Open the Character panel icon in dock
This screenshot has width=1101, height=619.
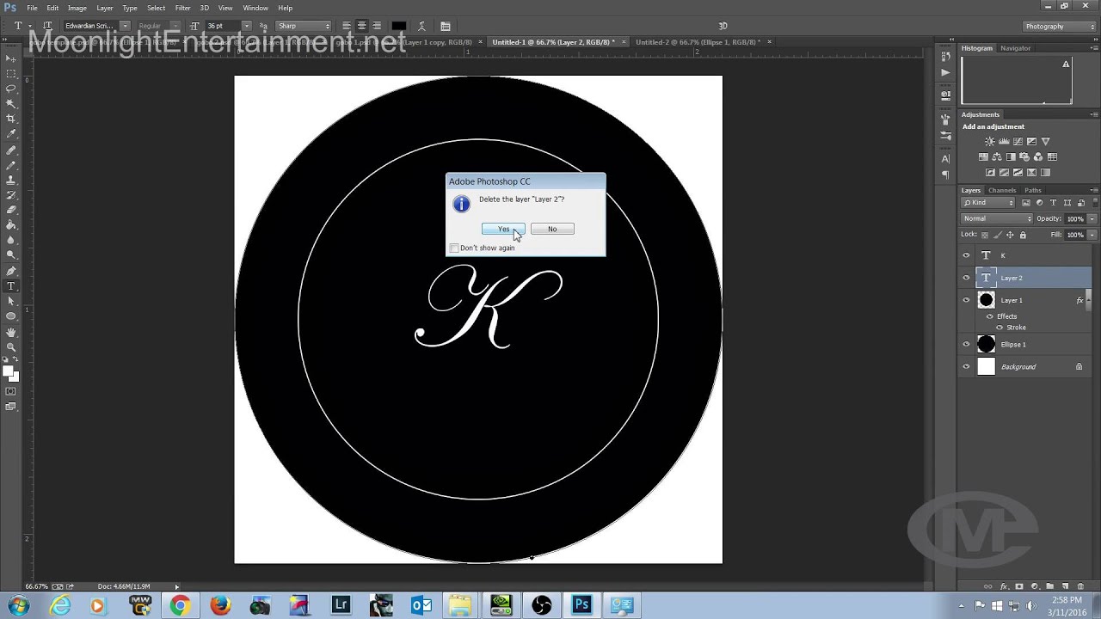coord(946,159)
